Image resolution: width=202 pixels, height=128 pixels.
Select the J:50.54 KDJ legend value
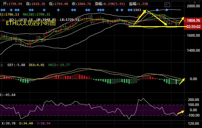[44, 123]
